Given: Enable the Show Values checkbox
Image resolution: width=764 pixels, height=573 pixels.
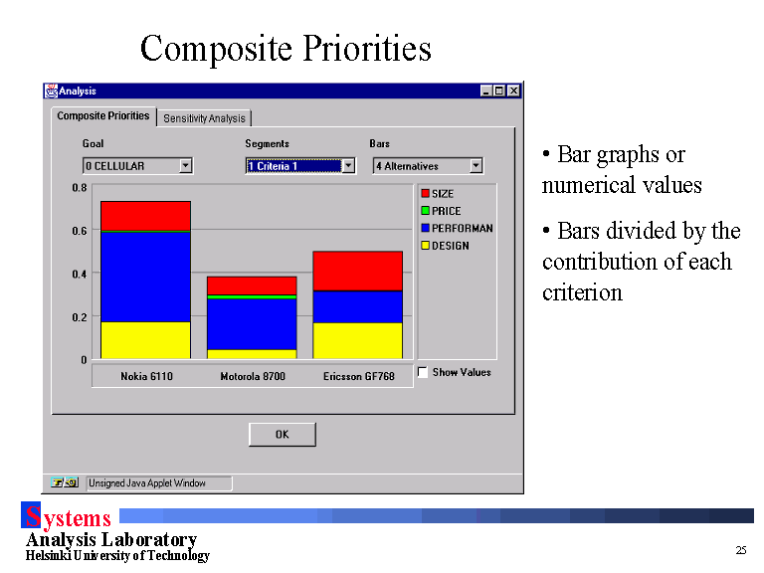Looking at the screenshot, I should [x=423, y=372].
